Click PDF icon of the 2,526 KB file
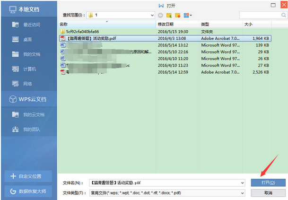288x200 pixels. pyautogui.click(x=63, y=72)
